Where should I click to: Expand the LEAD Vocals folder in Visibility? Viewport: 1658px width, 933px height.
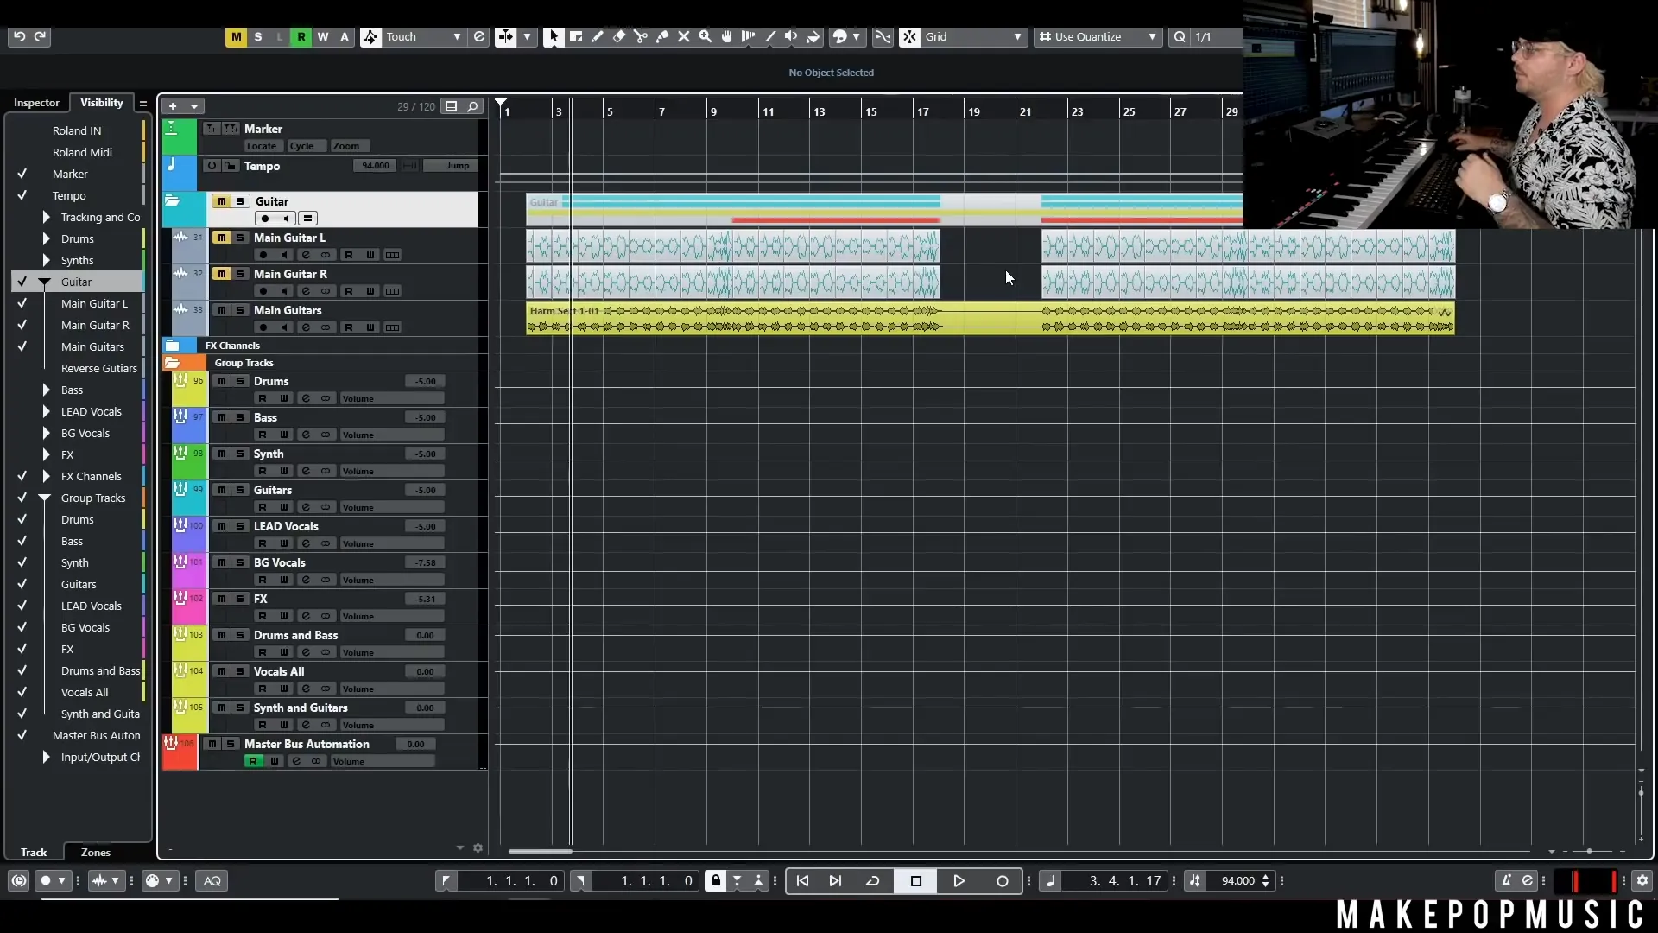click(46, 411)
